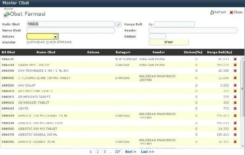Select row ABBOTIC 500 MG TABLET
The width and height of the screenshot is (245, 155).
tap(120, 129)
